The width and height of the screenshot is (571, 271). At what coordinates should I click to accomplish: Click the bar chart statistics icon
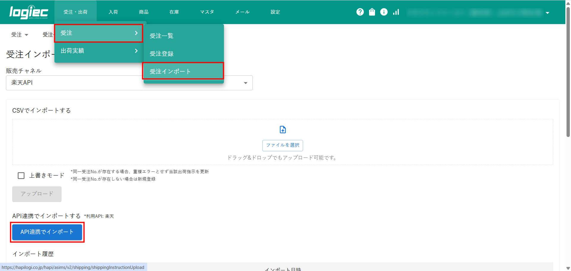pyautogui.click(x=396, y=12)
